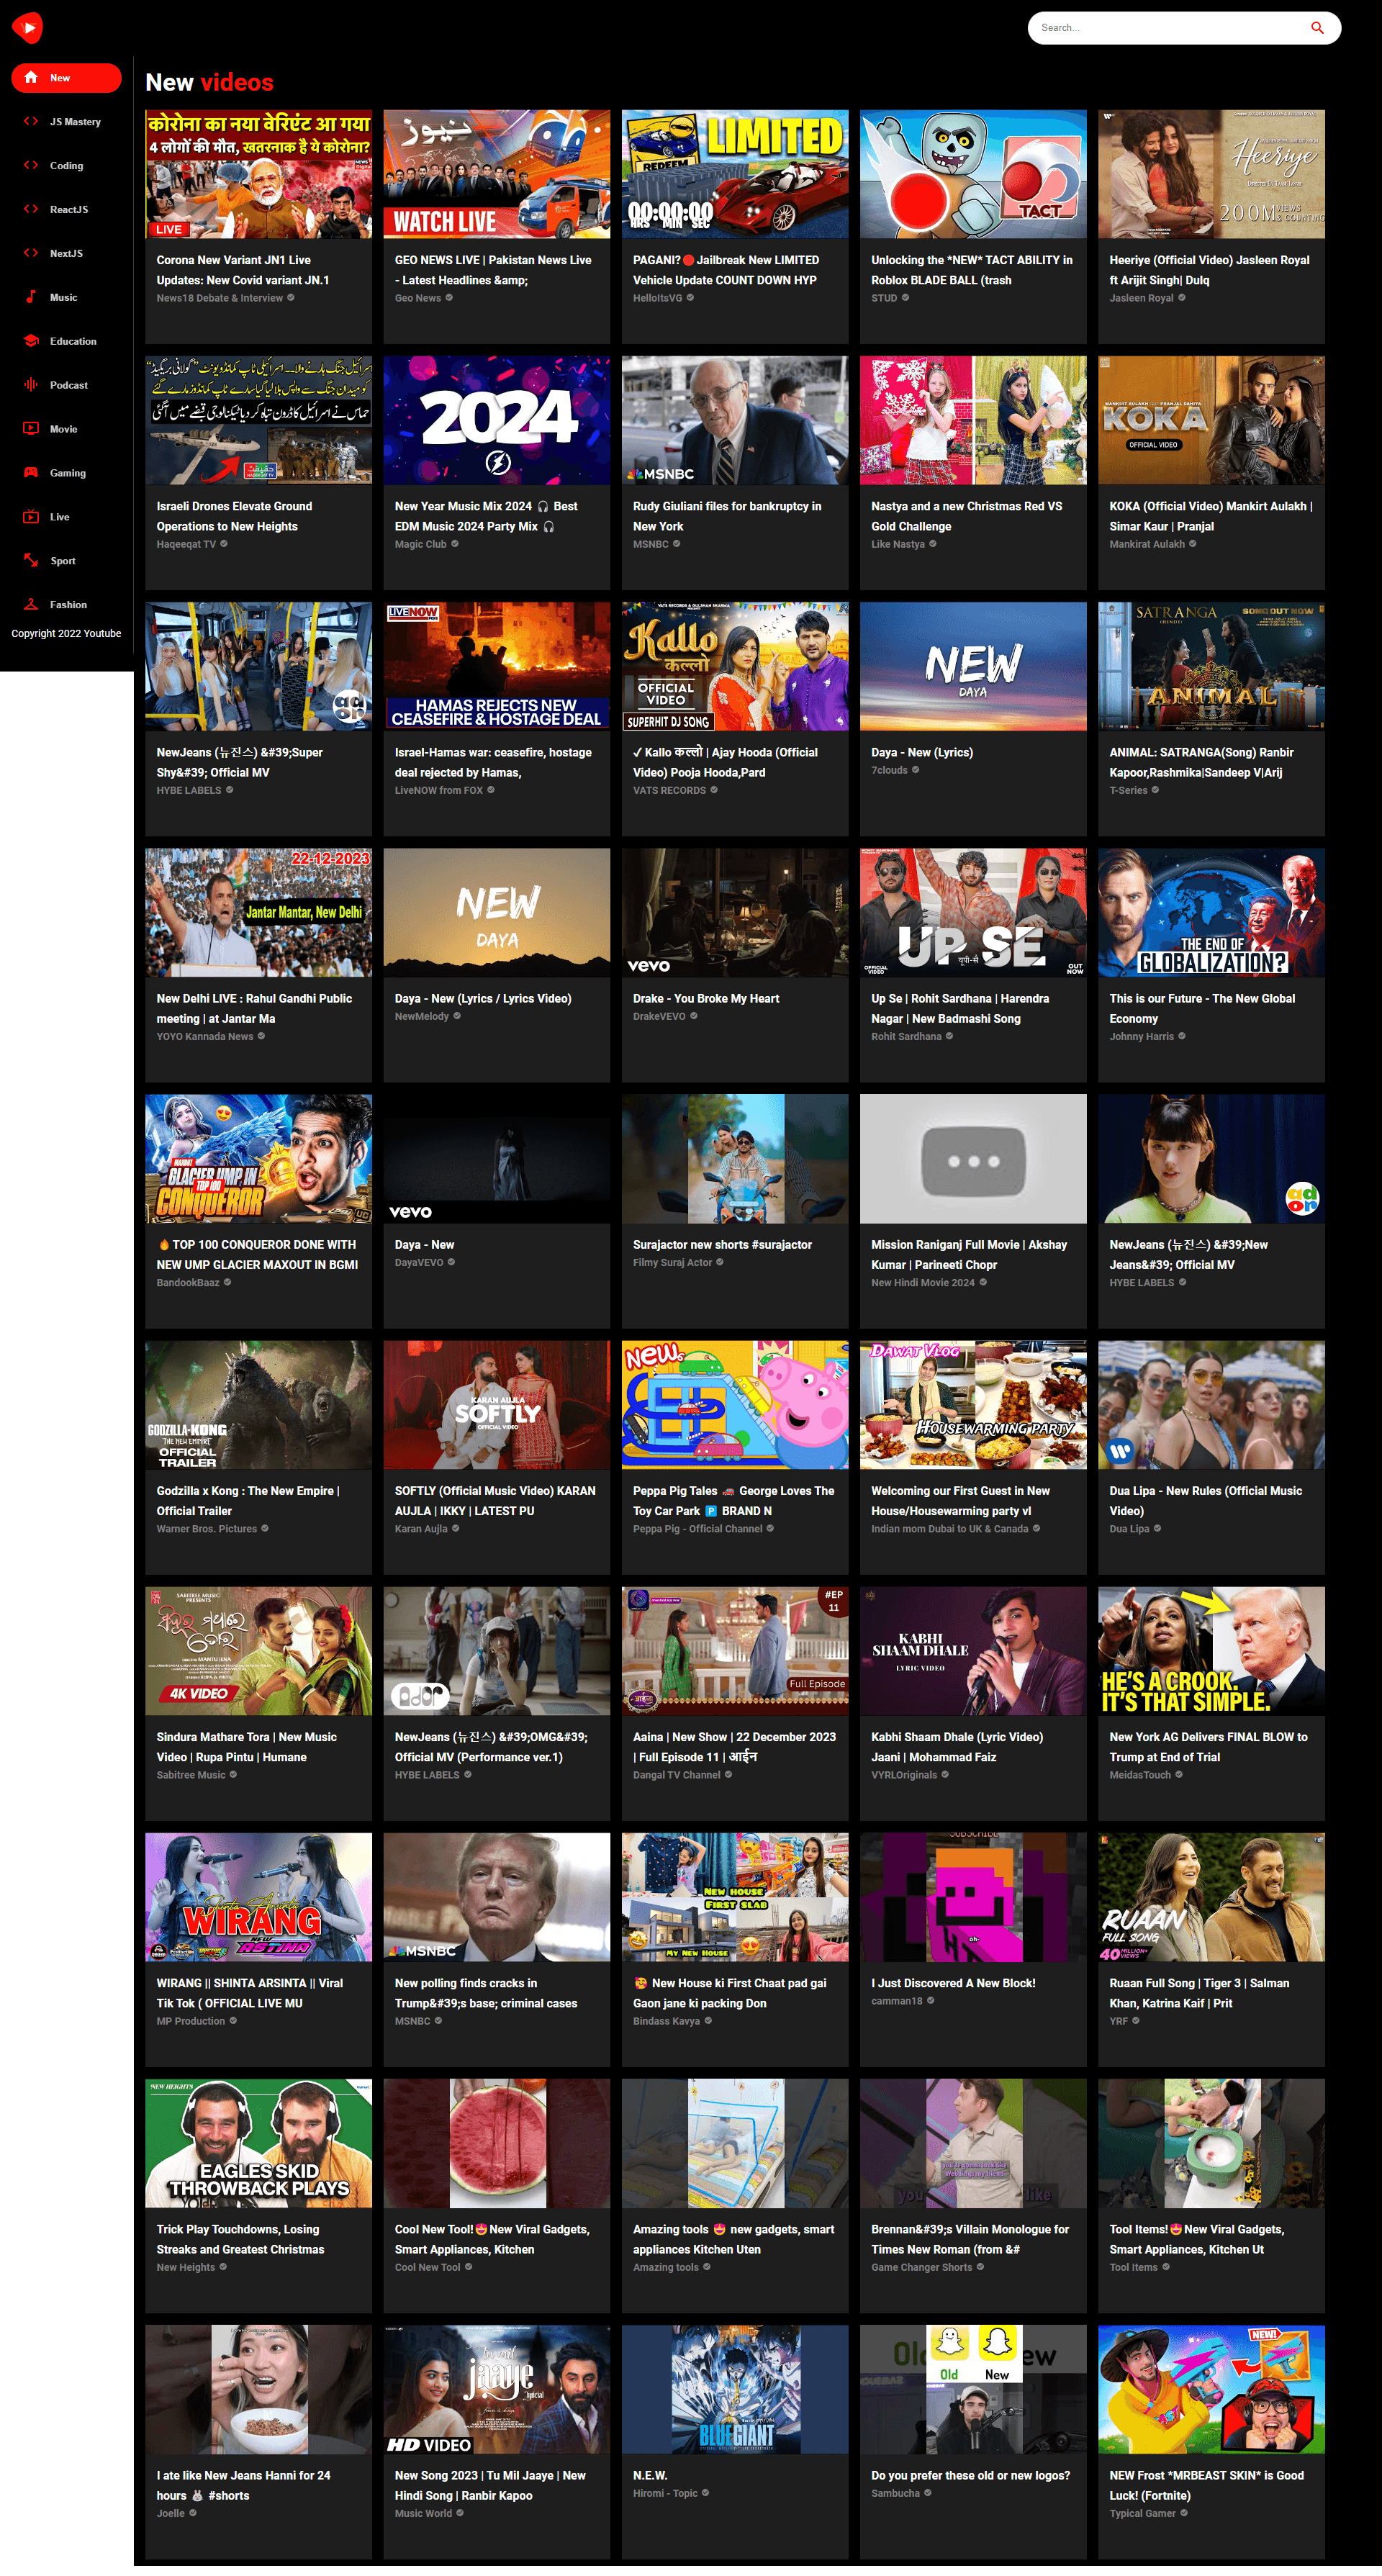Click 'Ruaan Full Song | Tiger 3' title

(x=1199, y=1992)
